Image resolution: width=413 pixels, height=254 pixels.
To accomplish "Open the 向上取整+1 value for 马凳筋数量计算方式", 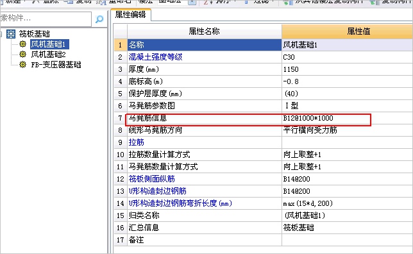I will coord(348,167).
